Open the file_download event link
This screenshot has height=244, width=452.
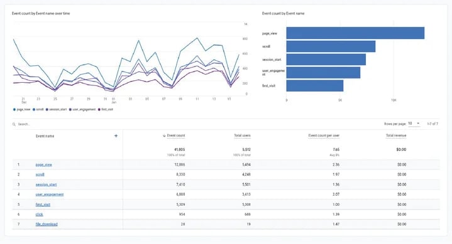[47, 224]
